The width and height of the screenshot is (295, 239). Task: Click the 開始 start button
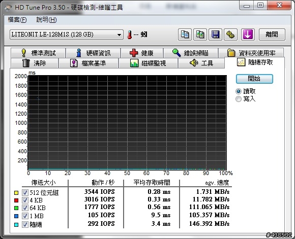(254, 79)
